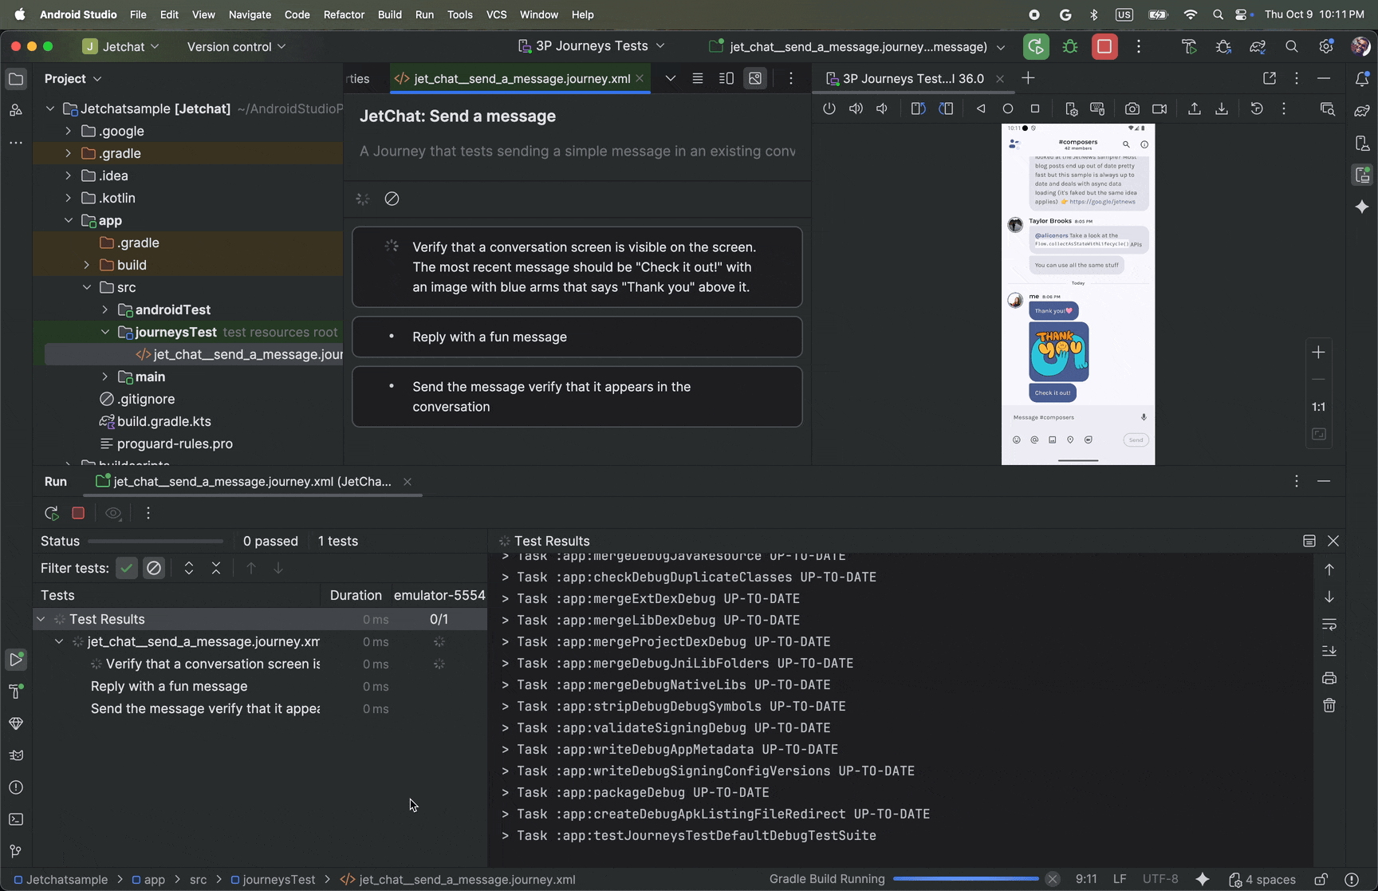Increase emulator volume with volume up icon
This screenshot has width=1378, height=891.
pyautogui.click(x=856, y=108)
